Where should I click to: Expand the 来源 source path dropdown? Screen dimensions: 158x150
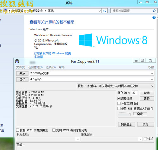(x=152, y=73)
